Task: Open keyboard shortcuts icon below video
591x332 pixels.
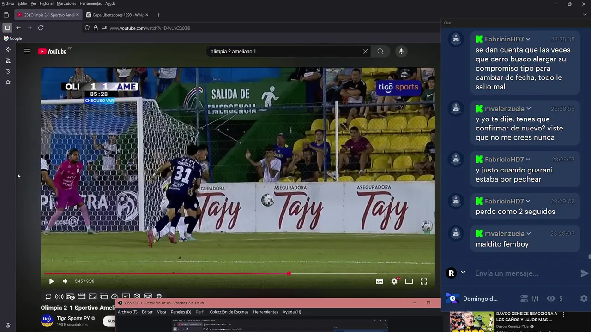Action: pyautogui.click(x=148, y=296)
